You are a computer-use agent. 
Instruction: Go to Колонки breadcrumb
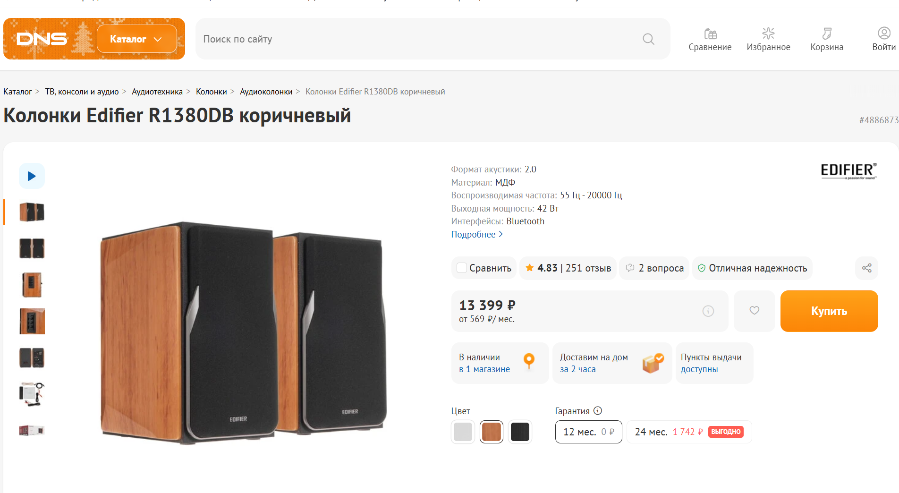pos(211,92)
